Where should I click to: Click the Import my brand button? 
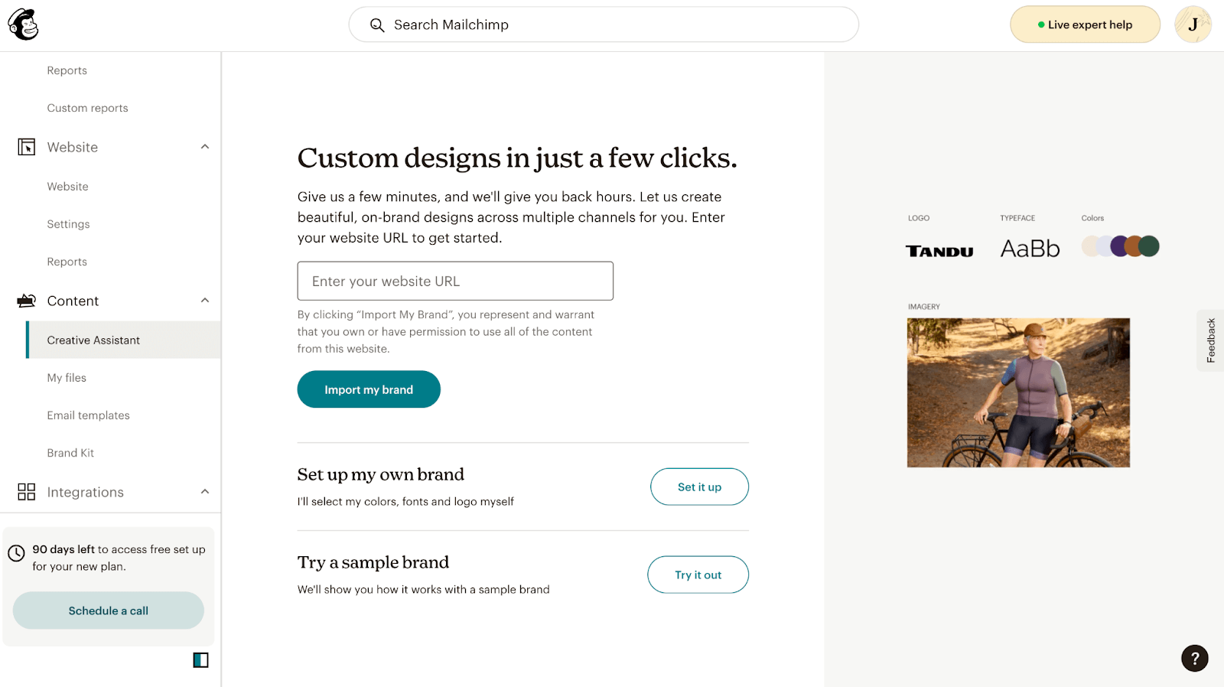tap(369, 389)
